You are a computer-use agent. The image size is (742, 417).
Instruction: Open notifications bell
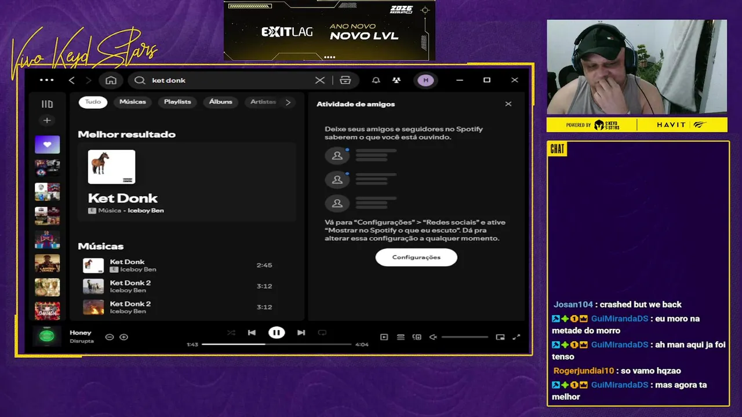(376, 81)
